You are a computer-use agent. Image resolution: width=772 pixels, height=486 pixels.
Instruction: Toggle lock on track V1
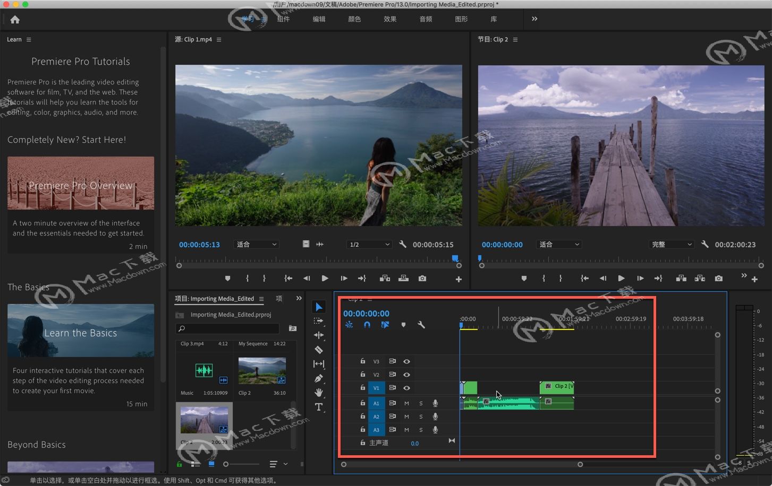pyautogui.click(x=363, y=387)
